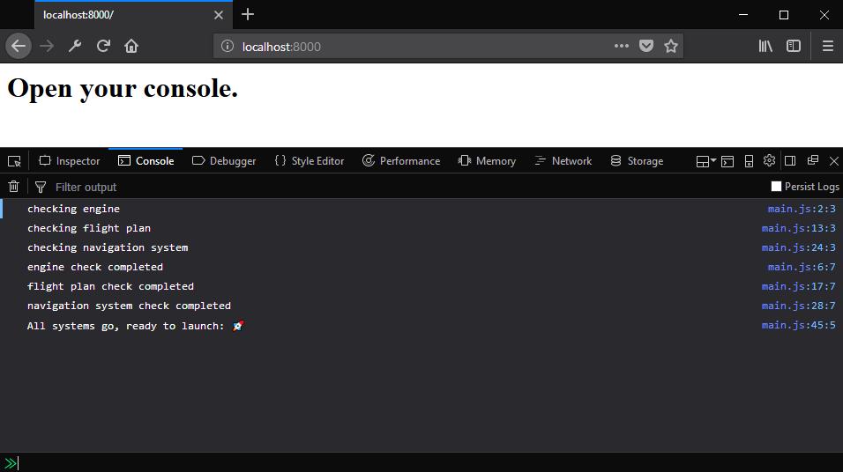The image size is (843, 472).
Task: Click the filter funnel icon
Action: pos(41,187)
